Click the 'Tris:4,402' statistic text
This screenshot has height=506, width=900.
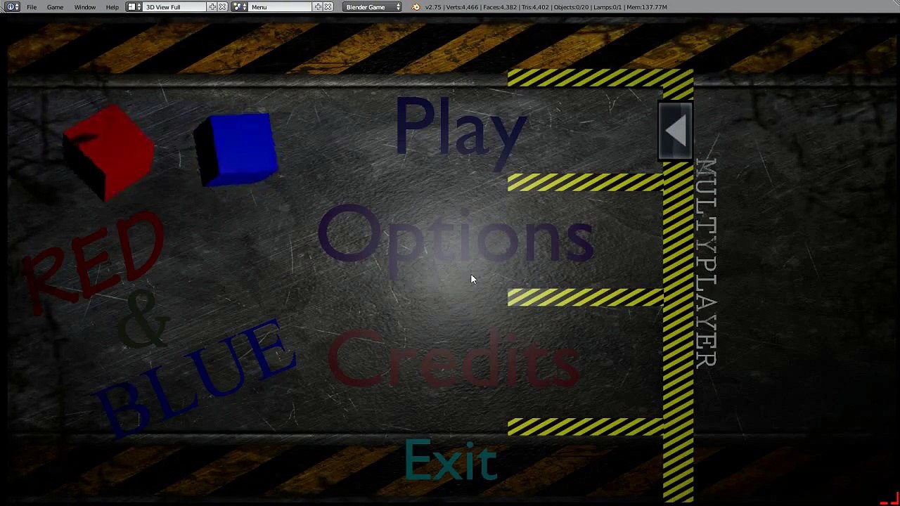535,7
